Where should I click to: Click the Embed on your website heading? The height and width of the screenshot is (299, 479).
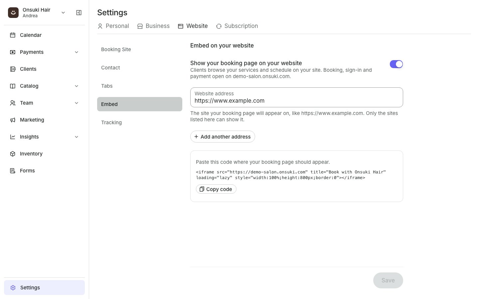(x=222, y=46)
